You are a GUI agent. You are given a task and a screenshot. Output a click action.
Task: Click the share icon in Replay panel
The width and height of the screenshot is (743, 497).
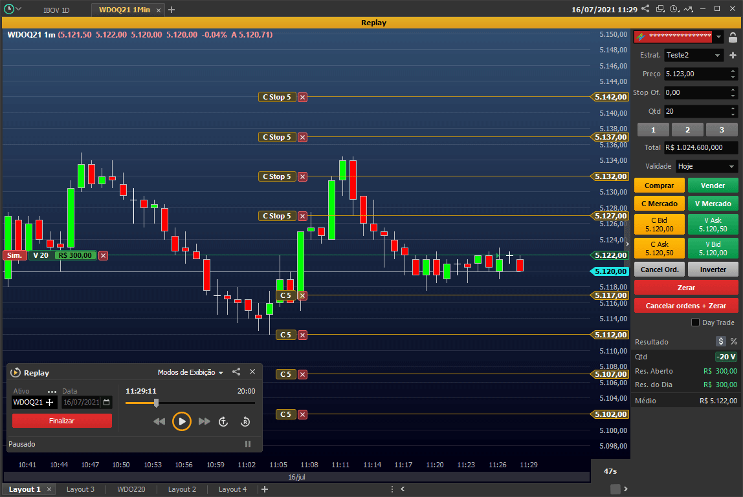pyautogui.click(x=236, y=372)
